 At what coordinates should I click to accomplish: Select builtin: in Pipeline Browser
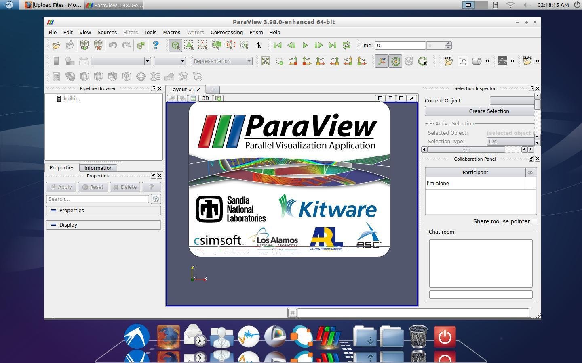pyautogui.click(x=72, y=98)
